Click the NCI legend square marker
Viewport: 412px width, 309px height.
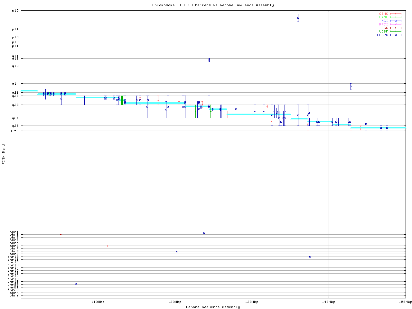coord(396,21)
